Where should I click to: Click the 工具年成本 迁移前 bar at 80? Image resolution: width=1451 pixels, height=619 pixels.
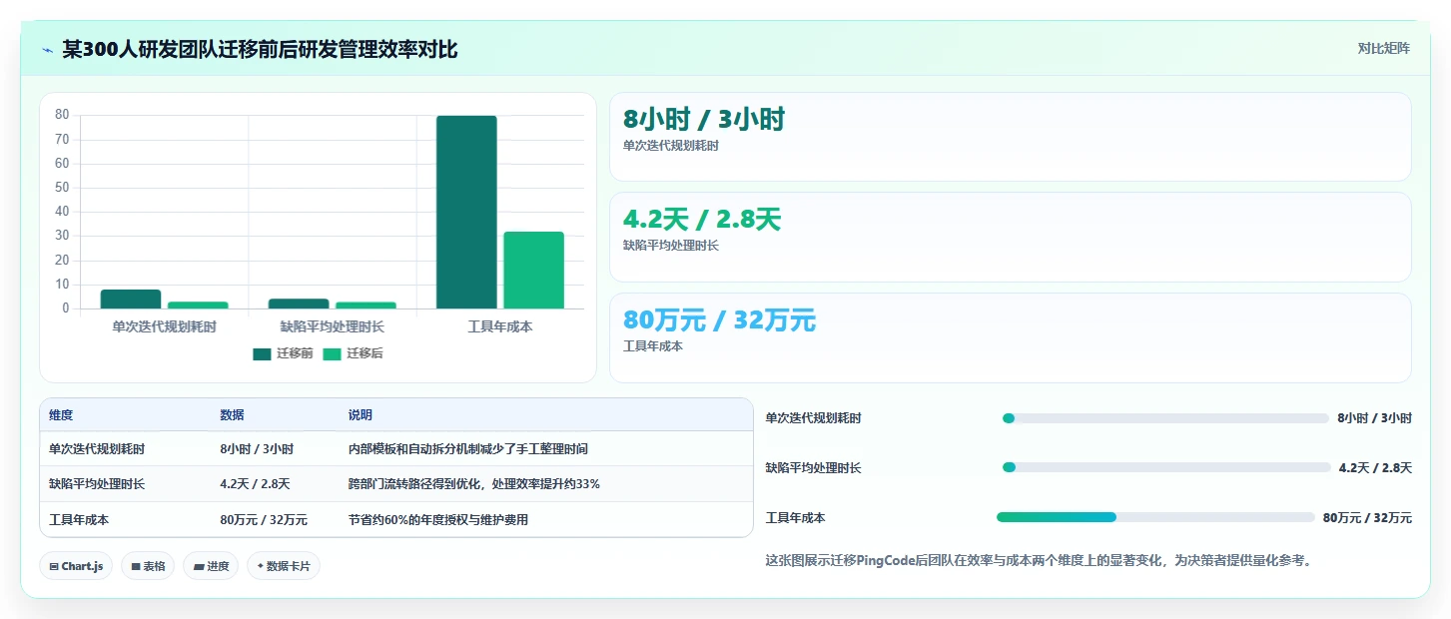[466, 212]
